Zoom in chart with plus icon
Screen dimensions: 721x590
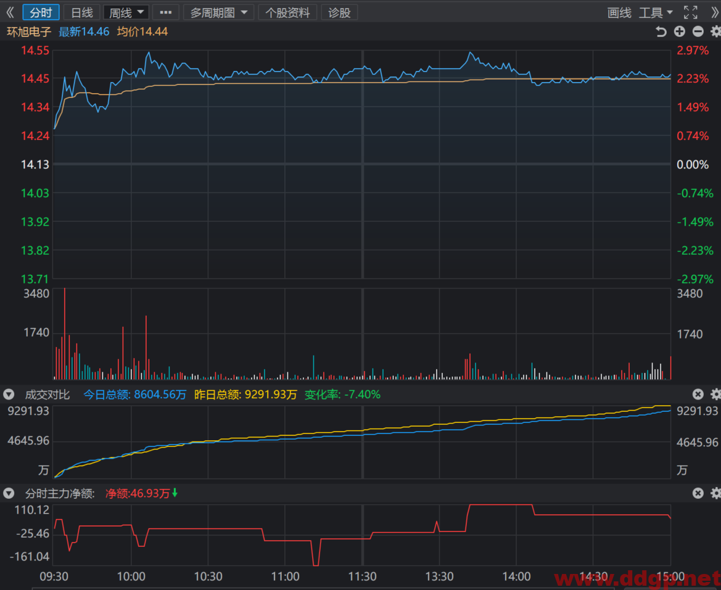[679, 31]
